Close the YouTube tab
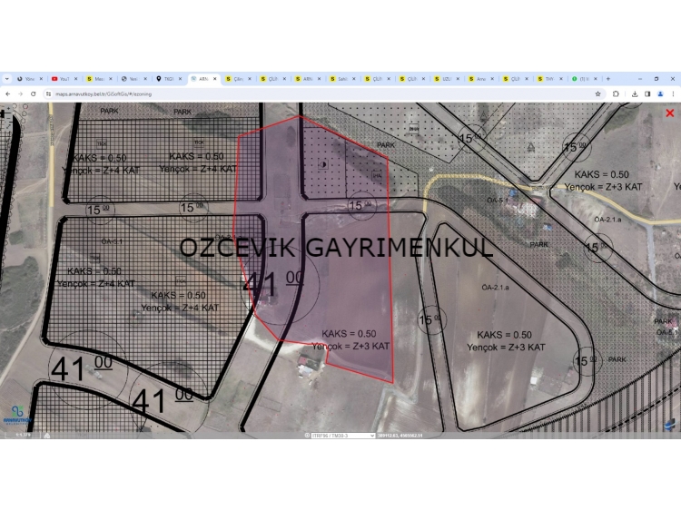 coord(75,79)
